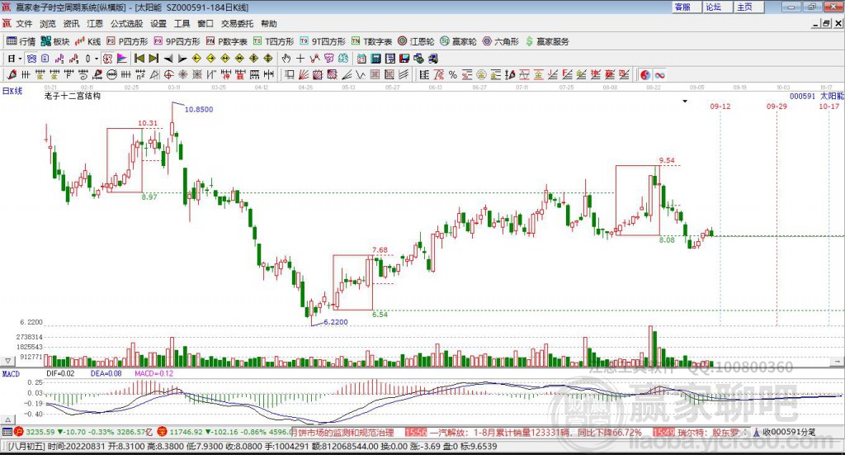Open the 赢家轮 wheel tool

(x=458, y=41)
